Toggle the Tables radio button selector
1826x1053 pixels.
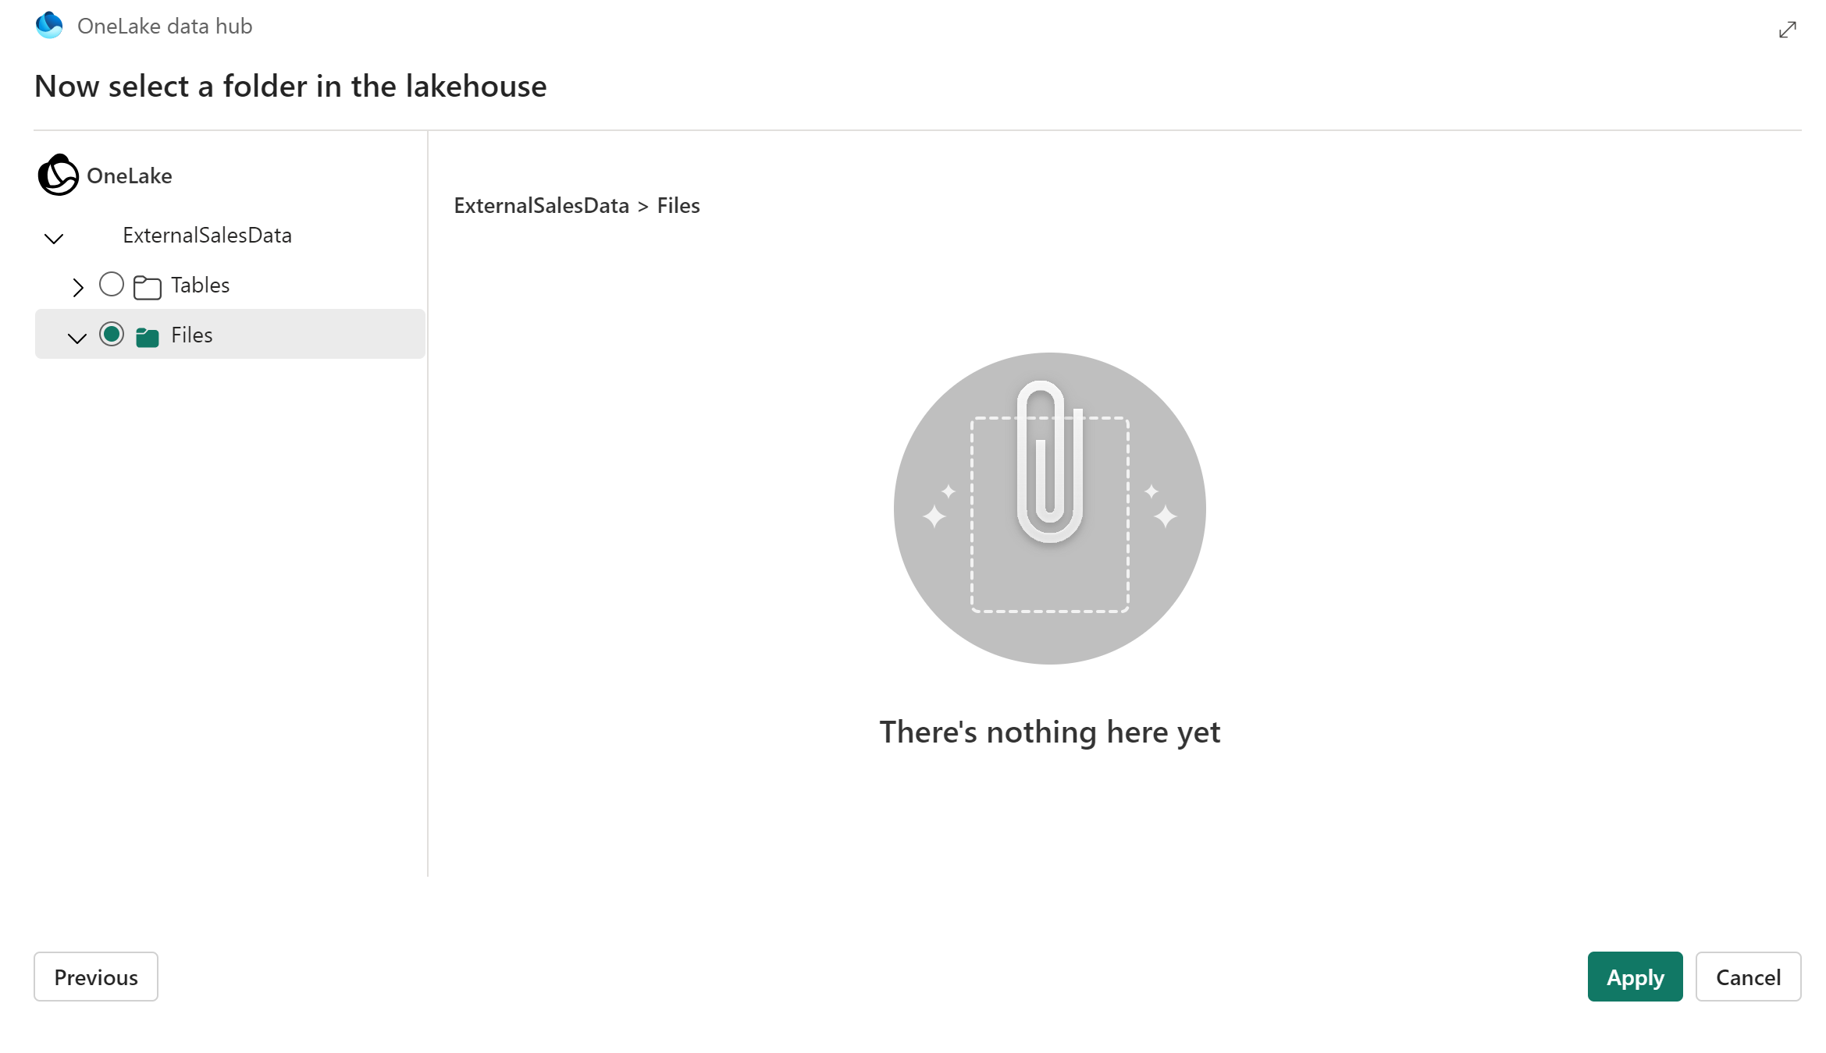pyautogui.click(x=112, y=283)
